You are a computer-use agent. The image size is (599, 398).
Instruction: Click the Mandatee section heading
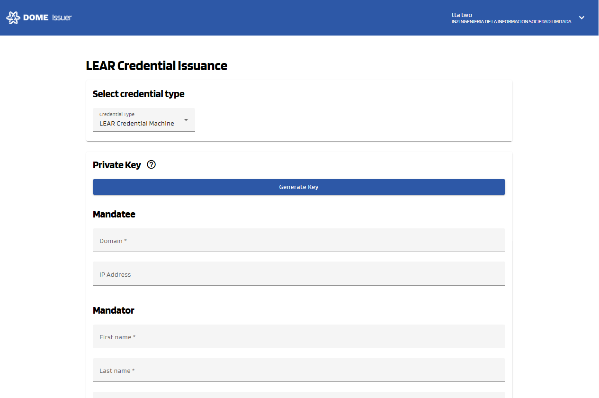[x=114, y=214]
